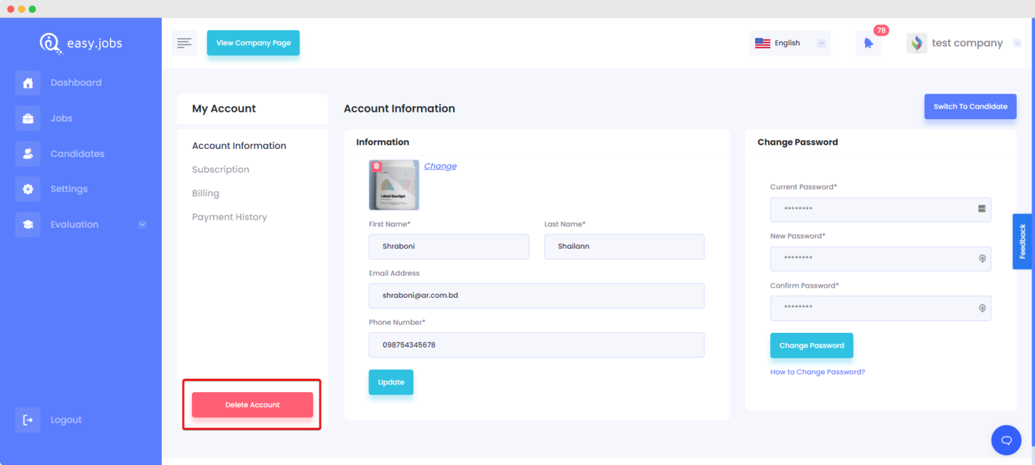This screenshot has height=465, width=1035.
Task: Open the English language dropdown
Action: coord(790,43)
